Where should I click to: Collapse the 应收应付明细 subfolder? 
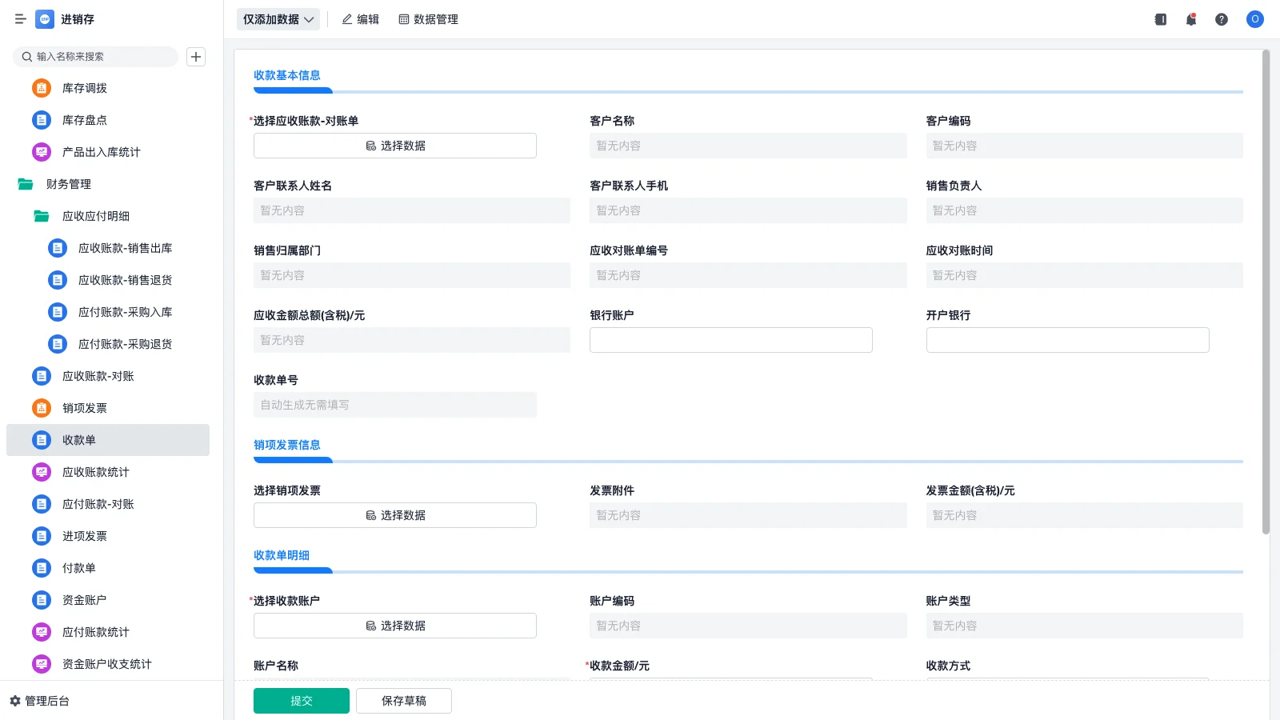42,216
